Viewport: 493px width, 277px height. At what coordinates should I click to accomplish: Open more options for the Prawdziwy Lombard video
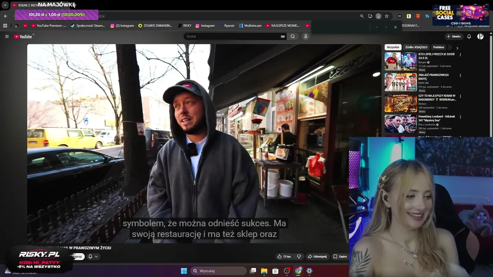(x=460, y=117)
